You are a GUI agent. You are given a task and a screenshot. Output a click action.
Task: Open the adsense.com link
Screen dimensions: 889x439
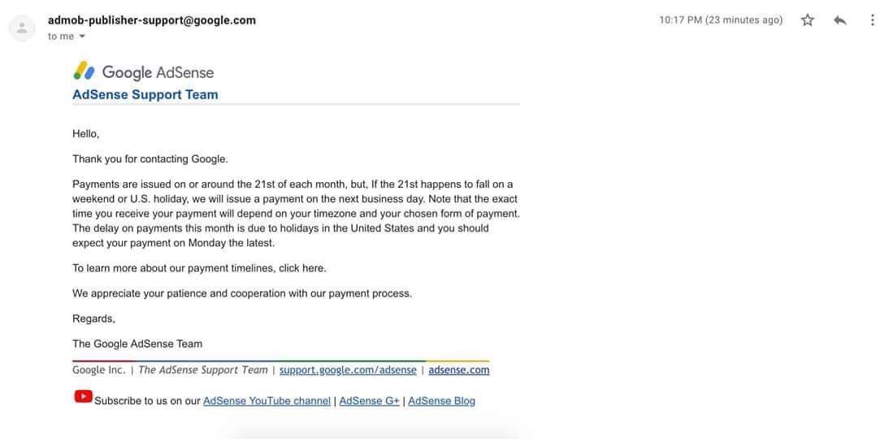click(458, 371)
